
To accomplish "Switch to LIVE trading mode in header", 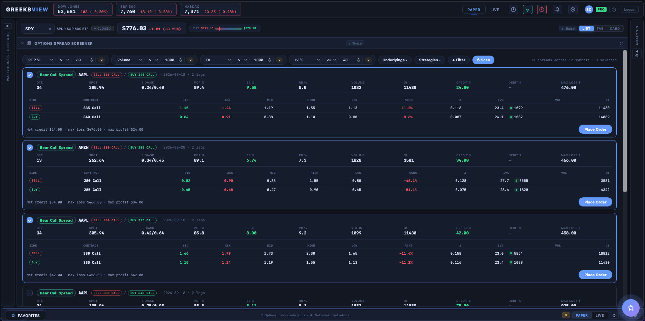I will [x=495, y=10].
